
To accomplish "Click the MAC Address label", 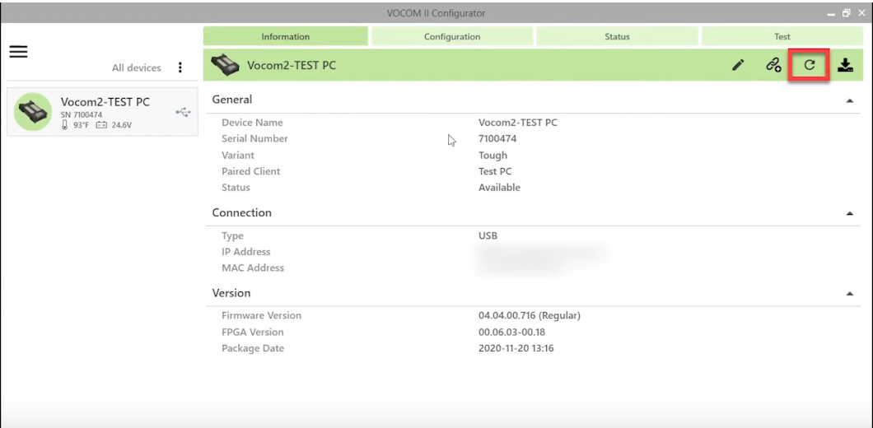I will click(253, 267).
